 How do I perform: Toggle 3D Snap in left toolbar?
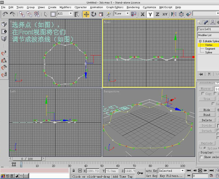coord(4,53)
